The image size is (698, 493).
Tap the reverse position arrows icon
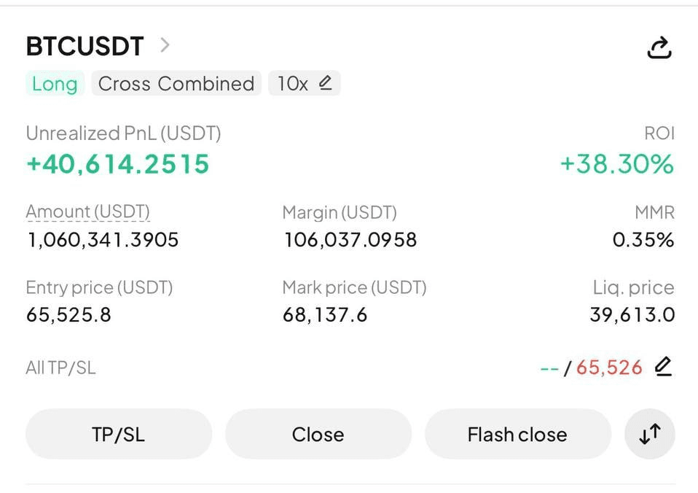click(x=650, y=434)
